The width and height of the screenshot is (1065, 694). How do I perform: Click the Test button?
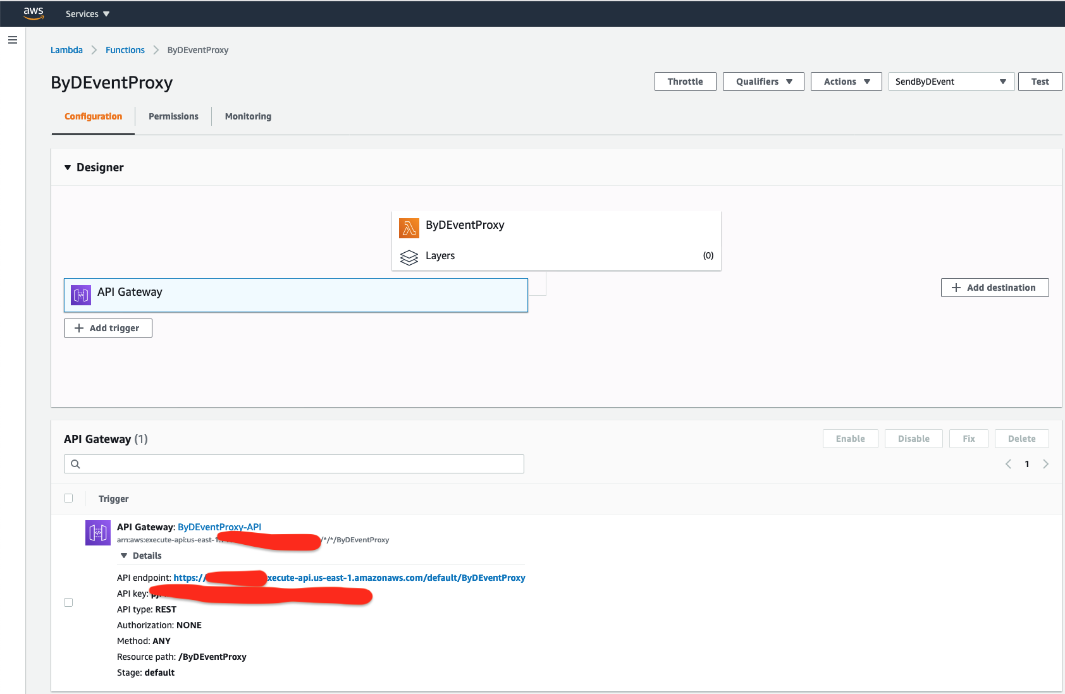point(1040,82)
